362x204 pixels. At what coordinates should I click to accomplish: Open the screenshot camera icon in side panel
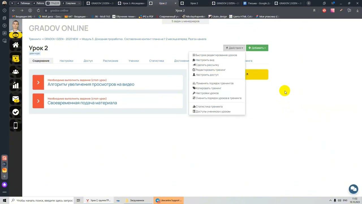pyautogui.click(x=4, y=41)
